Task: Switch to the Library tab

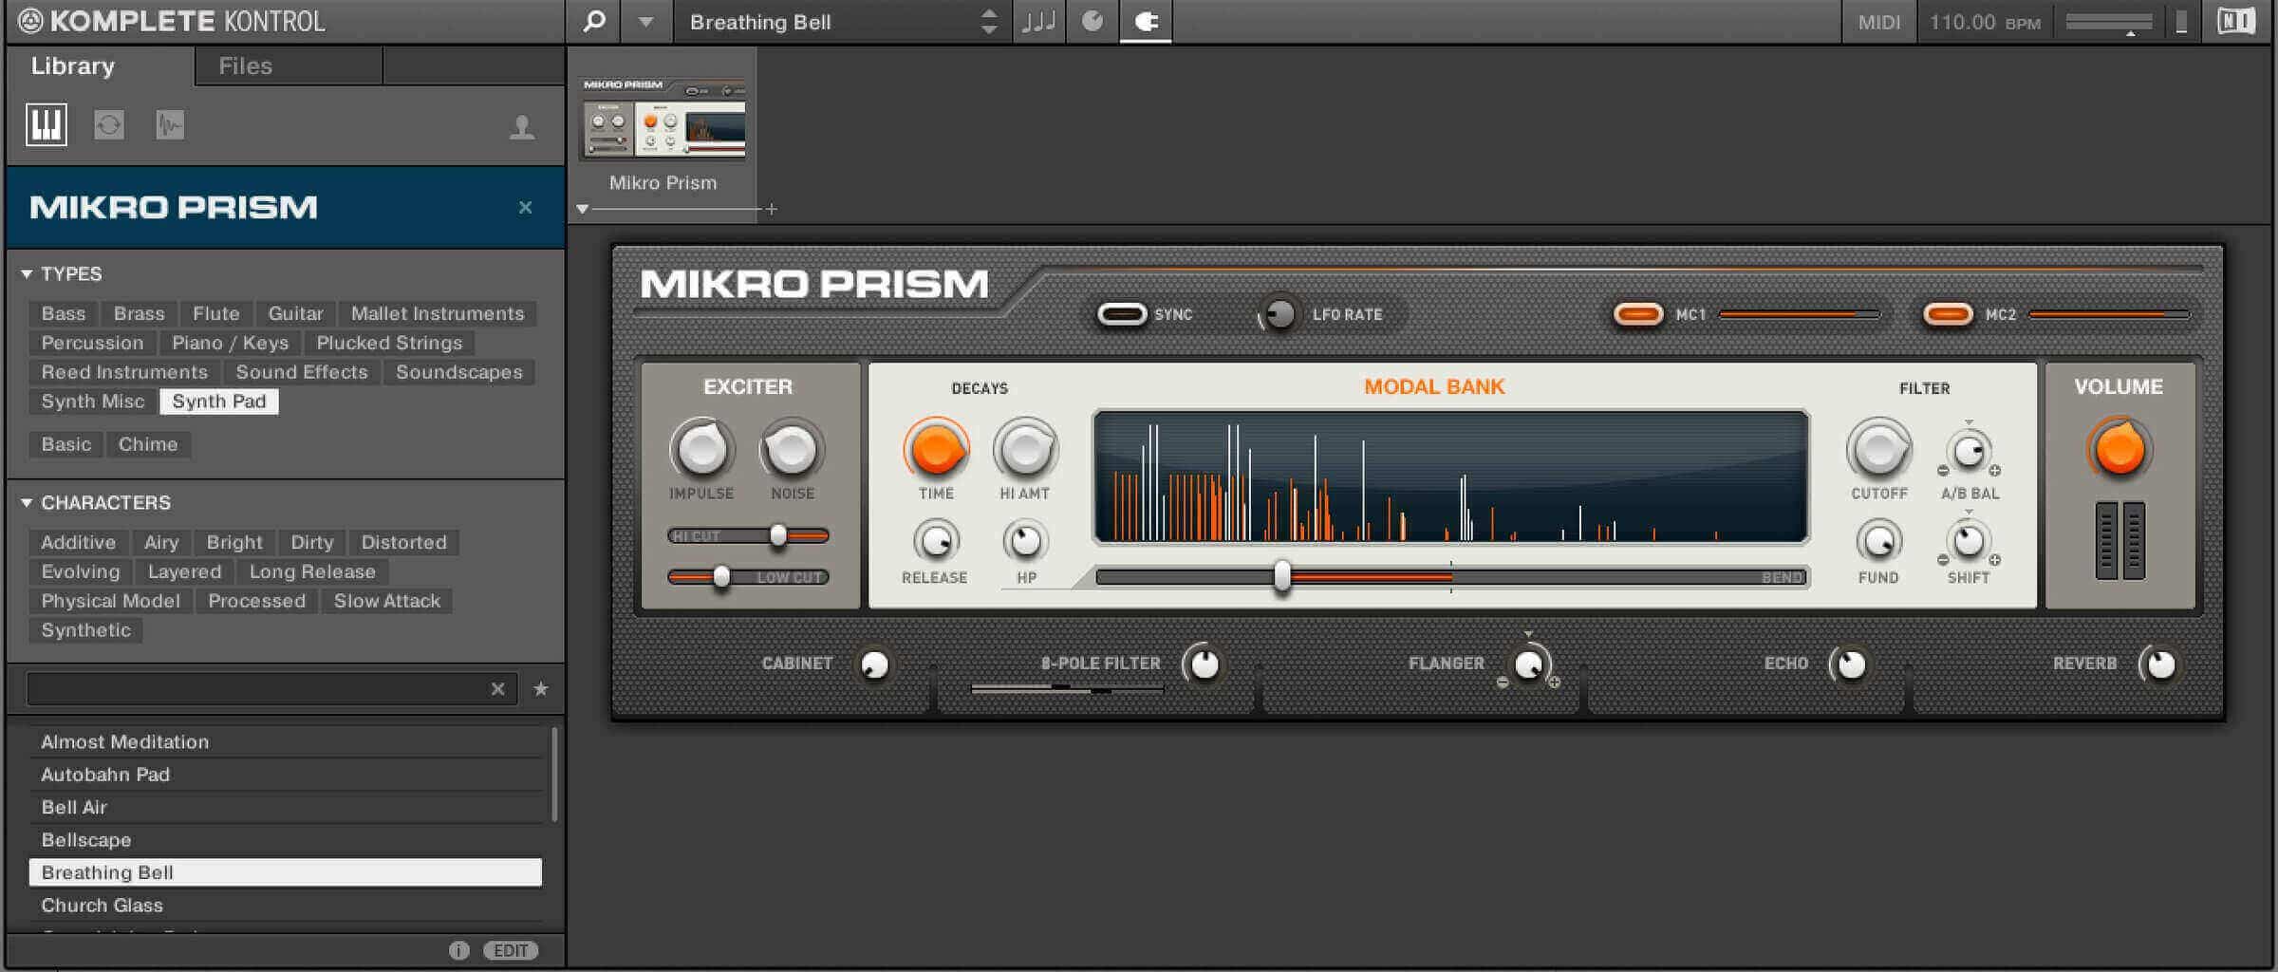Action: (73, 65)
